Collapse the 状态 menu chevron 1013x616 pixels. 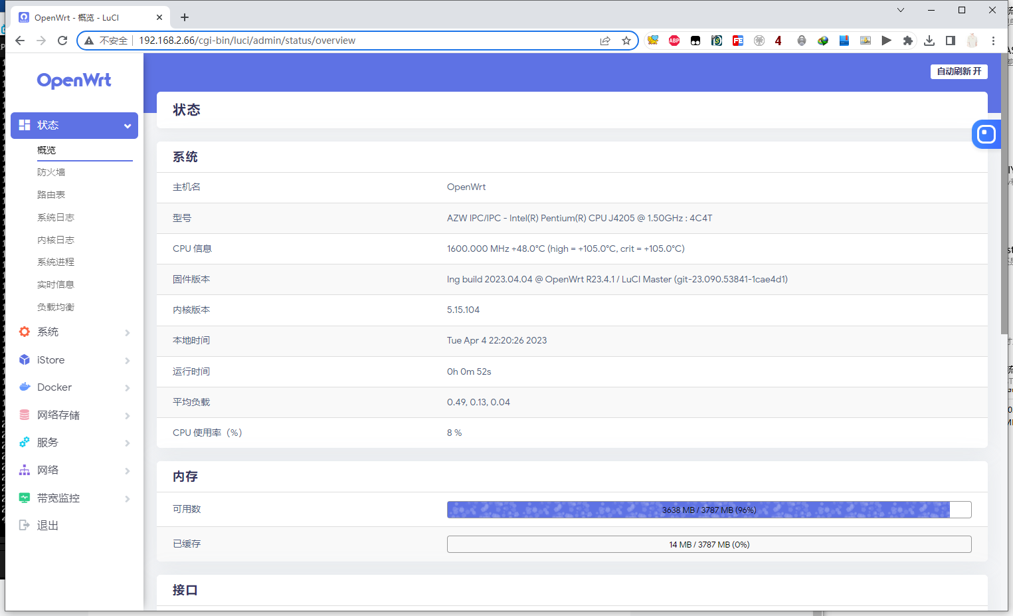(128, 126)
